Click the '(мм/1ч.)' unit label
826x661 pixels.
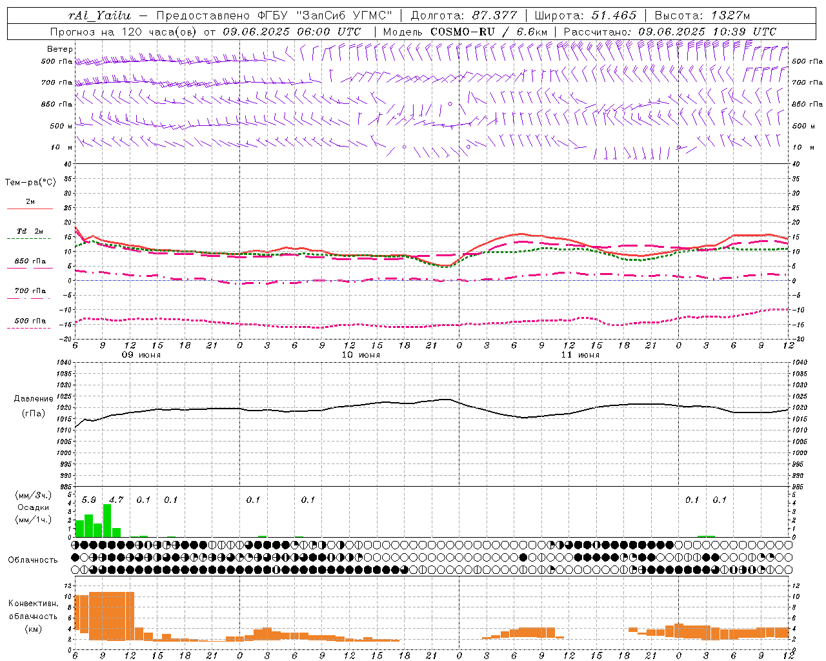point(33,520)
